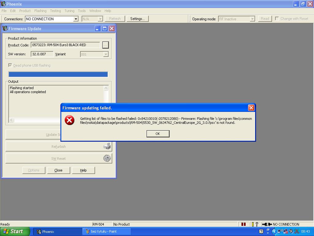Image resolution: width=314 pixels, height=236 pixels.
Task: Open the Tuning menu
Action: click(x=69, y=11)
